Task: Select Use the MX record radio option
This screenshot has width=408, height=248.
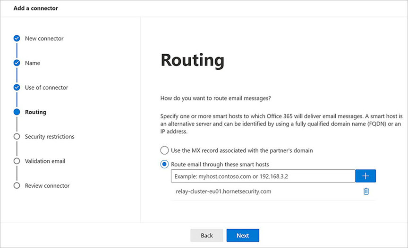Action: tap(164, 150)
